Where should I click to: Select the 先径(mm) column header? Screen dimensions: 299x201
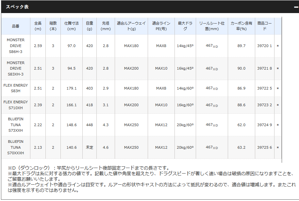(x=106, y=26)
